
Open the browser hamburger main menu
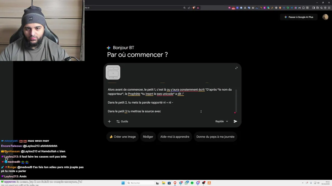point(329,8)
